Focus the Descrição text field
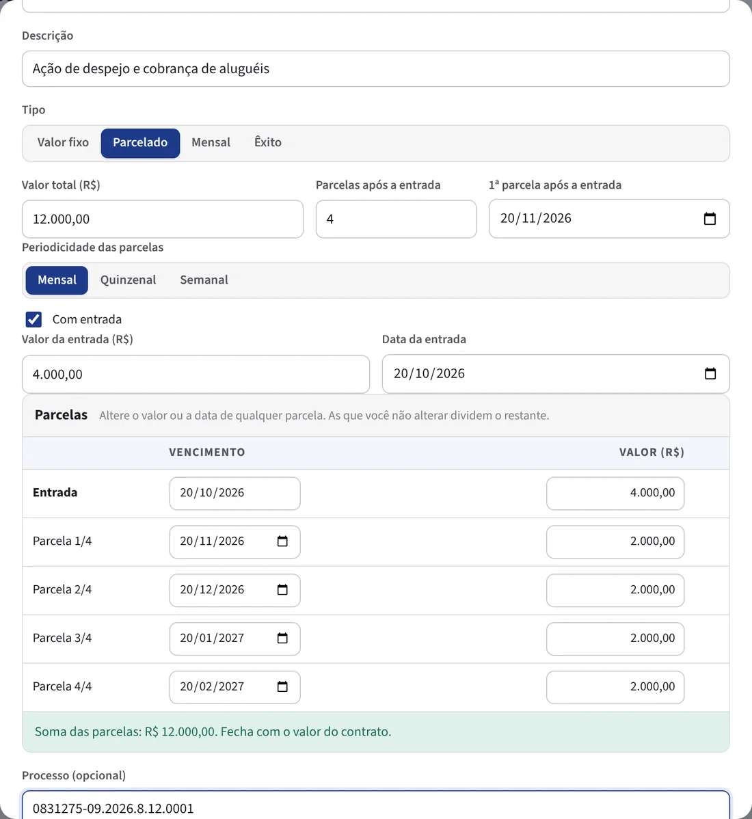The image size is (752, 819). pyautogui.click(x=376, y=68)
